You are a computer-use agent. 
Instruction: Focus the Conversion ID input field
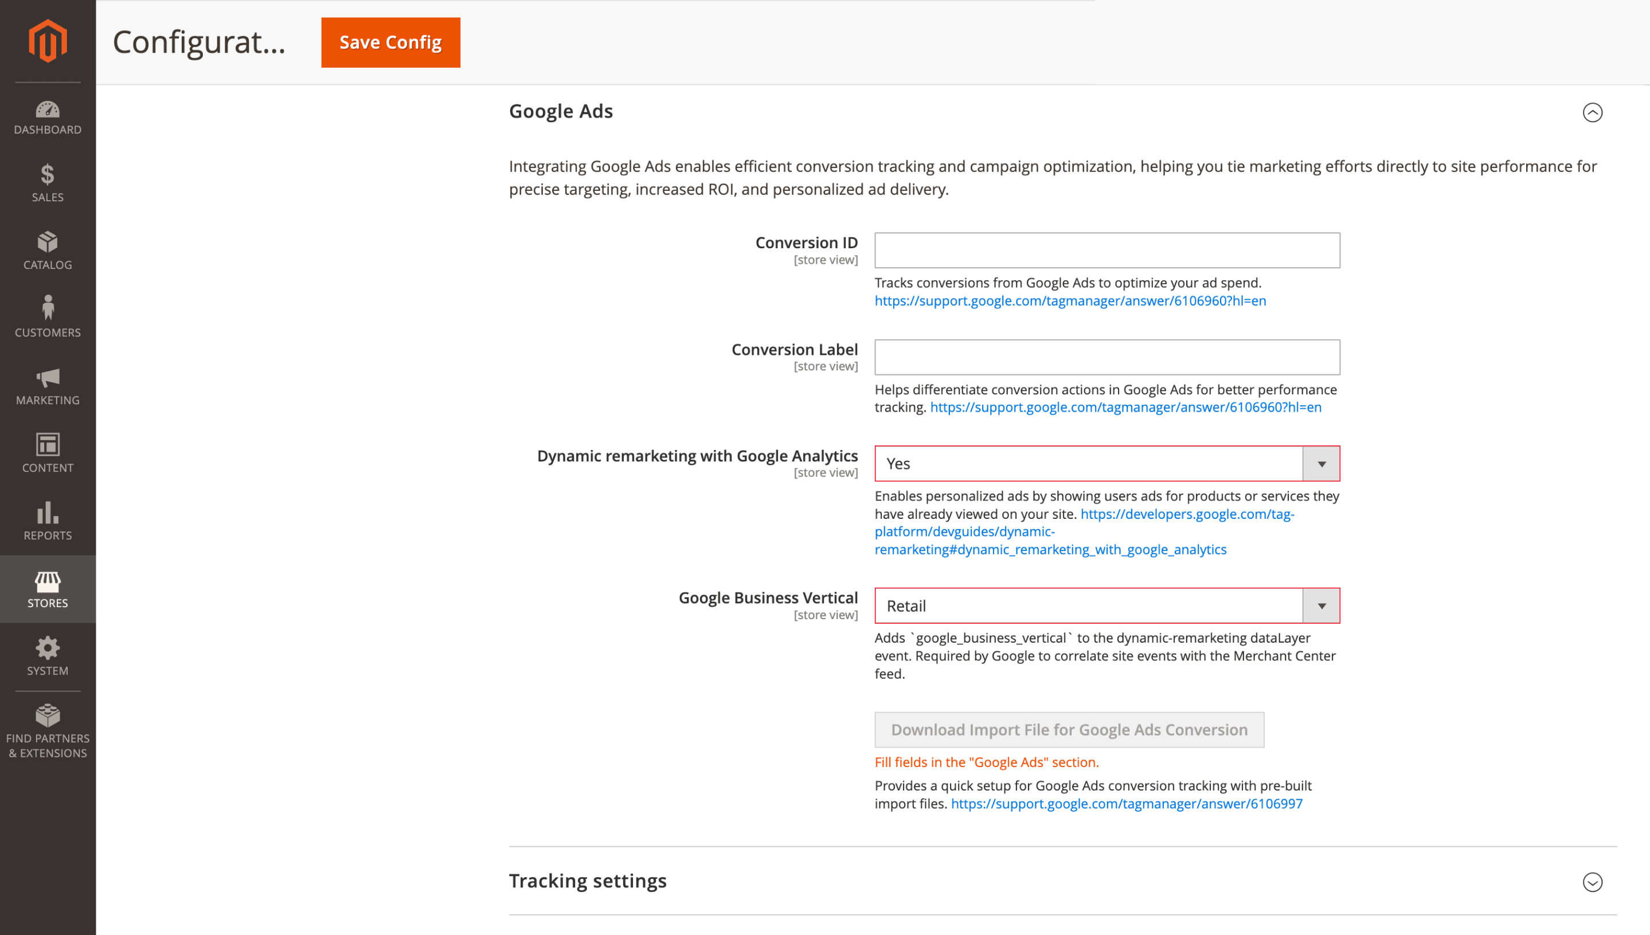tap(1107, 251)
